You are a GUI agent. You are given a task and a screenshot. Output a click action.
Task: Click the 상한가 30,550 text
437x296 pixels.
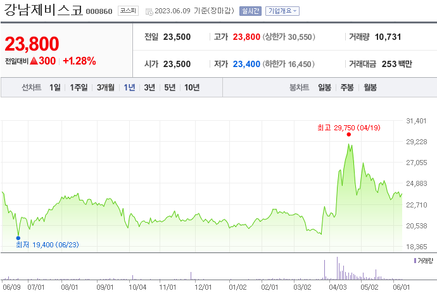[x=289, y=37]
